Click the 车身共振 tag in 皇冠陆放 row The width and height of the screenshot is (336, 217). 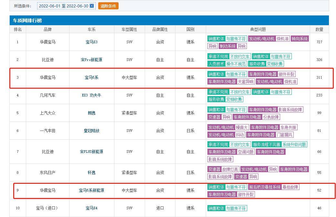289,128
